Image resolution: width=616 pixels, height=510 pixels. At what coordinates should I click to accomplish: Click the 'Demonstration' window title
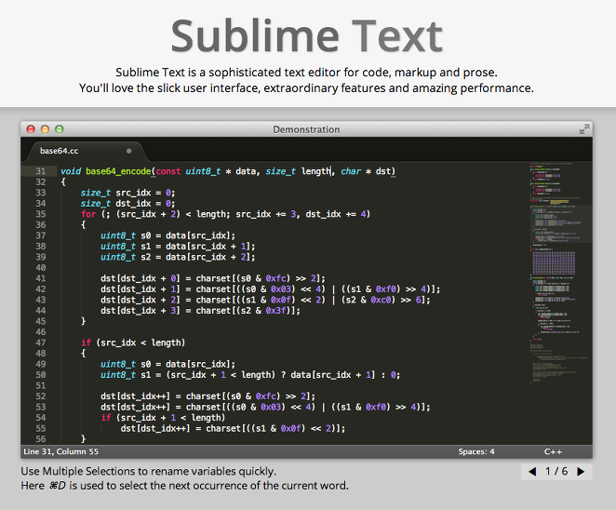(306, 129)
